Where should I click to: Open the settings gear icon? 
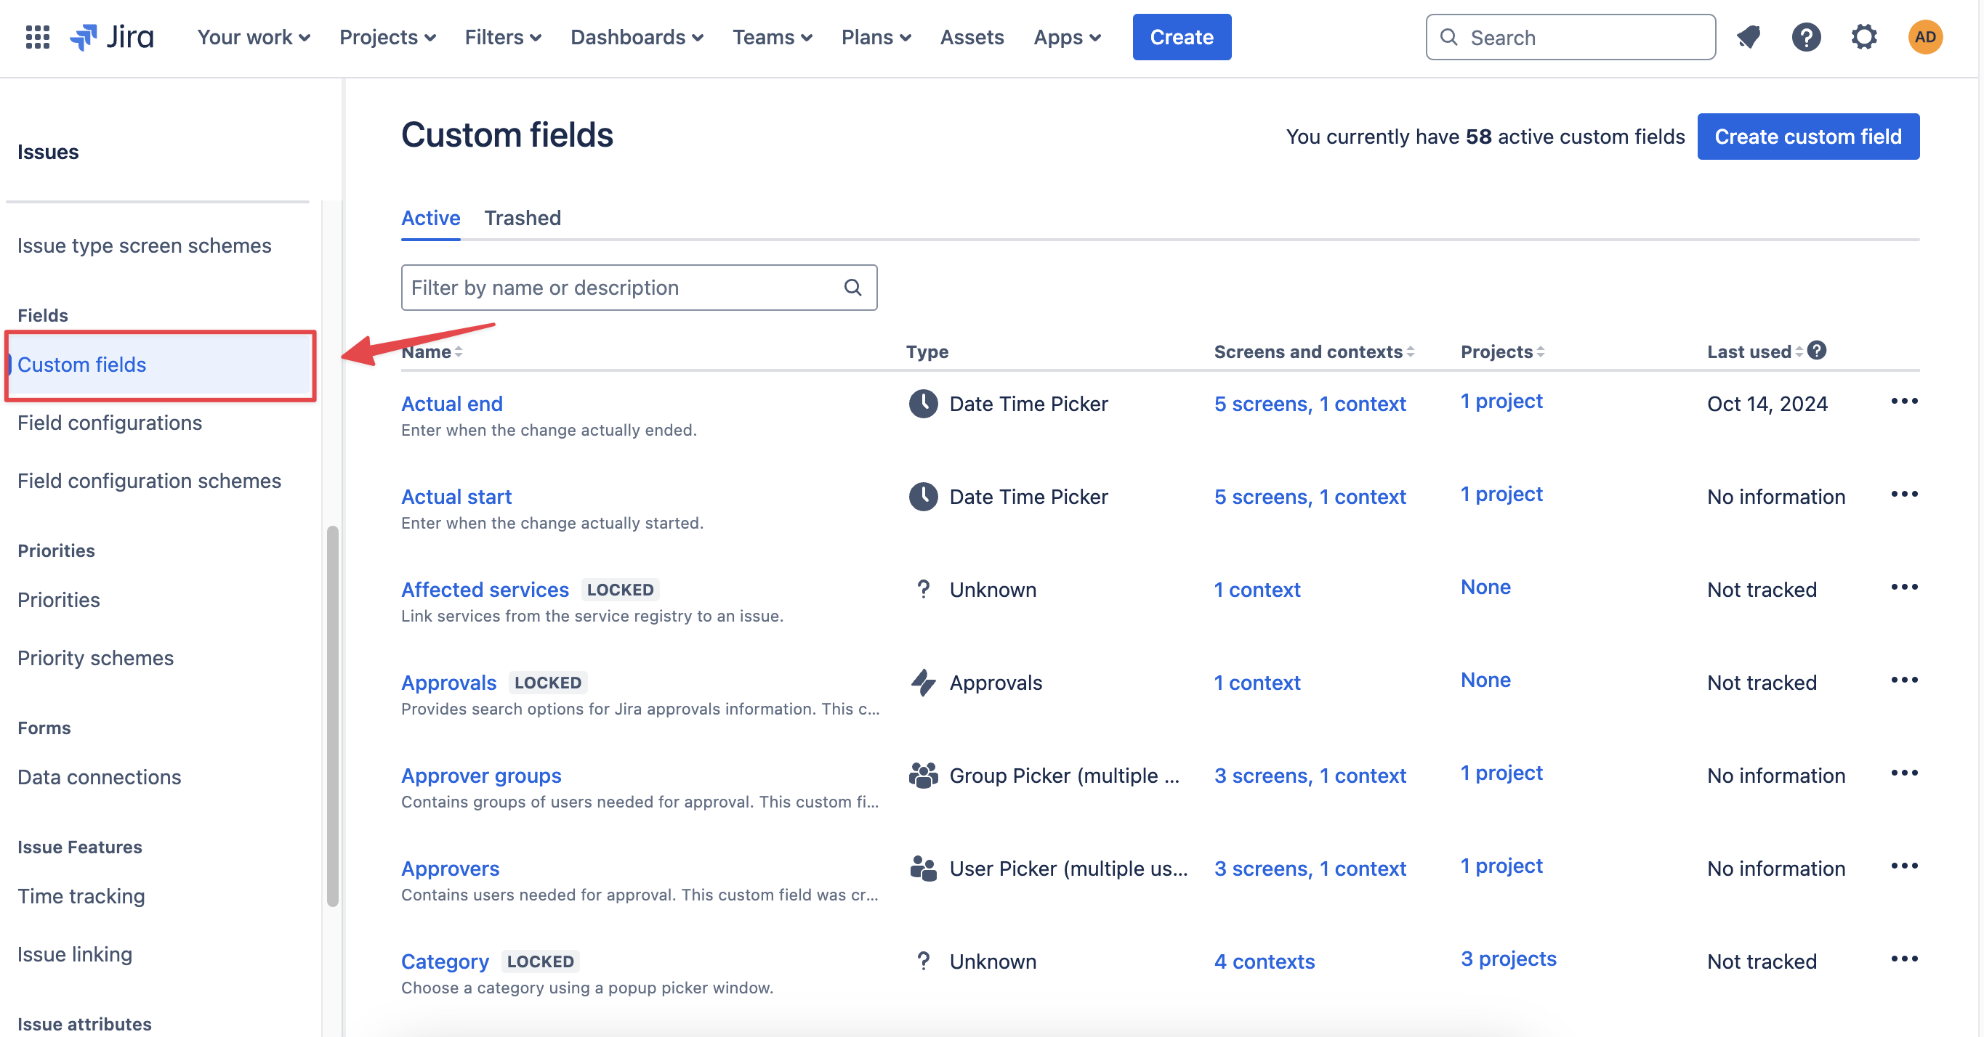tap(1864, 37)
